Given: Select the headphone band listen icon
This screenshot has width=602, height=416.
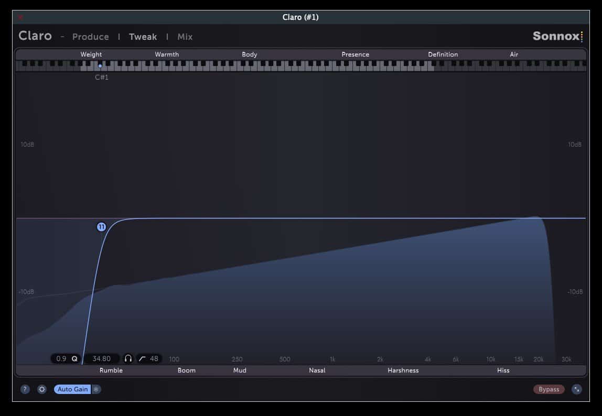Looking at the screenshot, I should (x=128, y=358).
